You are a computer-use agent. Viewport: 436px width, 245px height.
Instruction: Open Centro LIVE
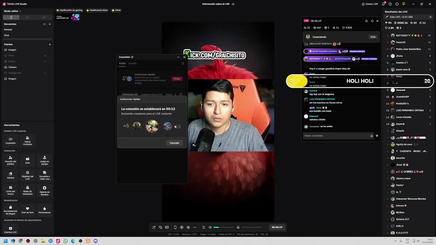(x=370, y=4)
